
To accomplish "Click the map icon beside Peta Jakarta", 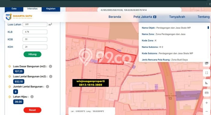I will pos(155,17).
